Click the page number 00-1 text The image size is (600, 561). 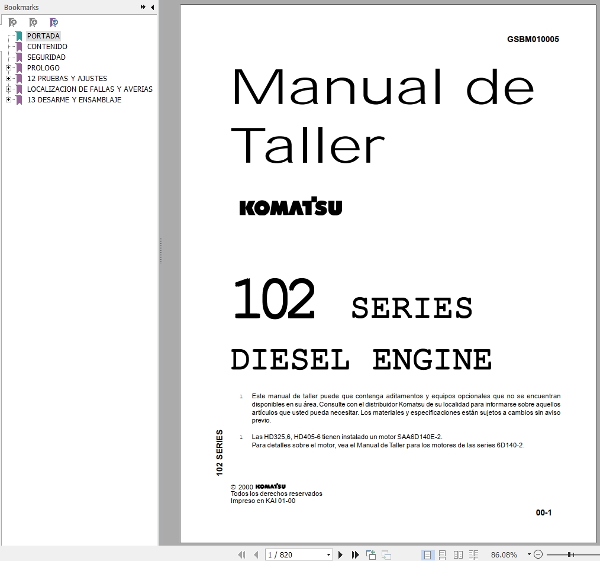coord(543,512)
